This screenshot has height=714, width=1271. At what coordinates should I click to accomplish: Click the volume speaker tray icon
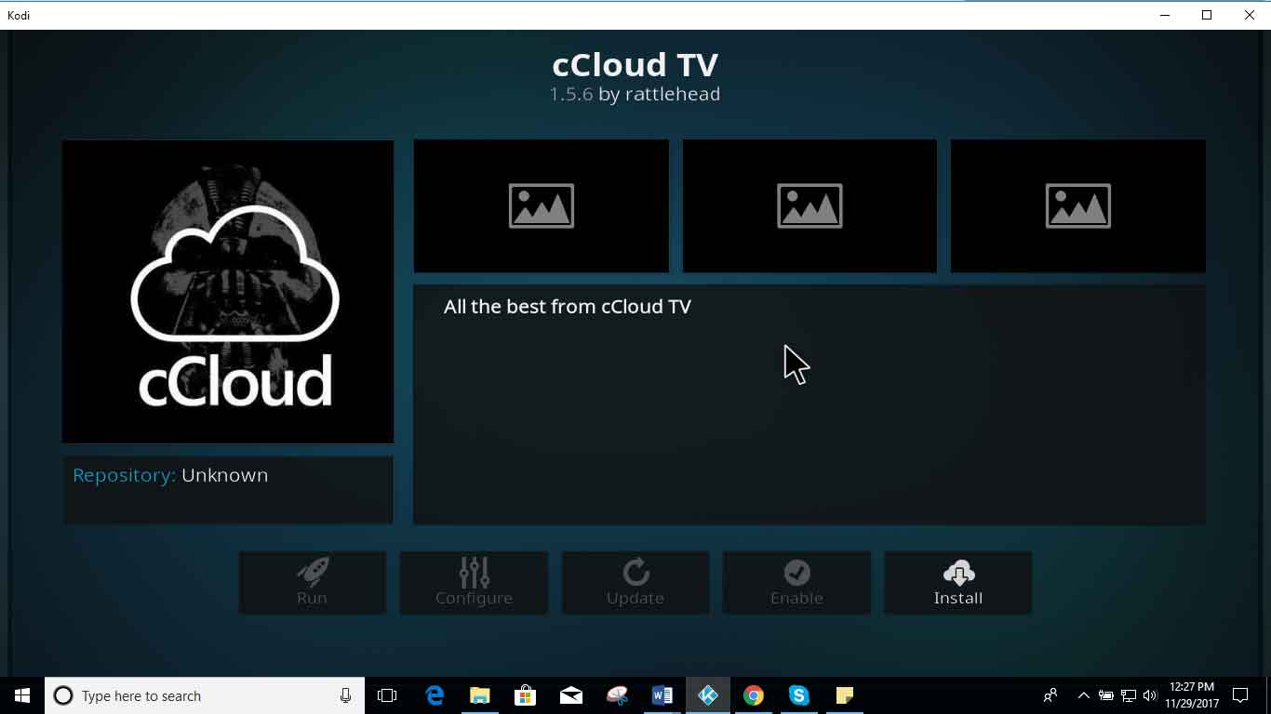(x=1149, y=695)
